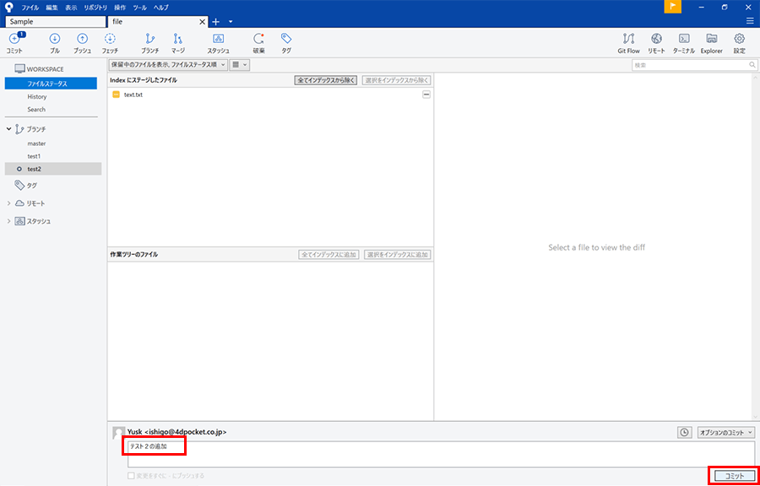Viewport: 760px width, 486px height.
Task: Click the search magnifier icon
Action: pos(752,64)
